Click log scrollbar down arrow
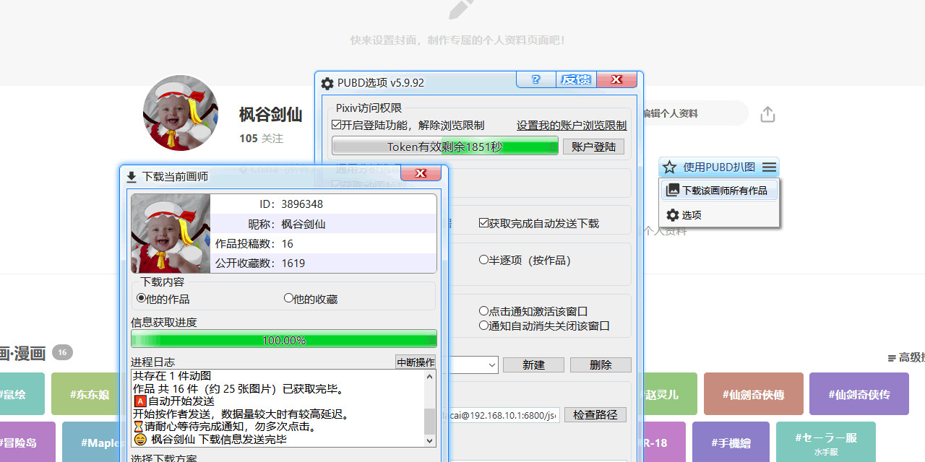Screen dimensions: 925x462 [430, 440]
